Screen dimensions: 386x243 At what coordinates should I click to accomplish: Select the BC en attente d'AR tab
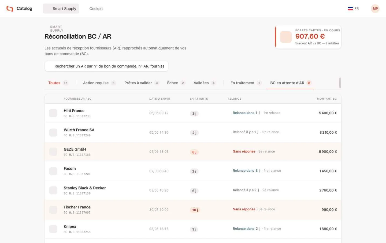[291, 83]
